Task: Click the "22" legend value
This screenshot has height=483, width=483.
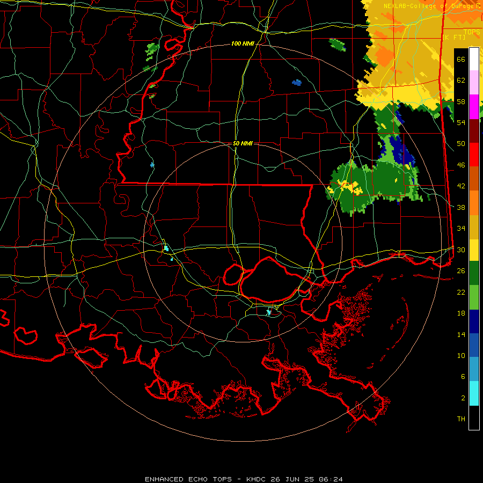Action: point(461,292)
